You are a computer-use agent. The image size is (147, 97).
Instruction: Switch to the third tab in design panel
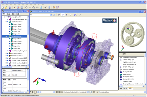coord(13,14)
